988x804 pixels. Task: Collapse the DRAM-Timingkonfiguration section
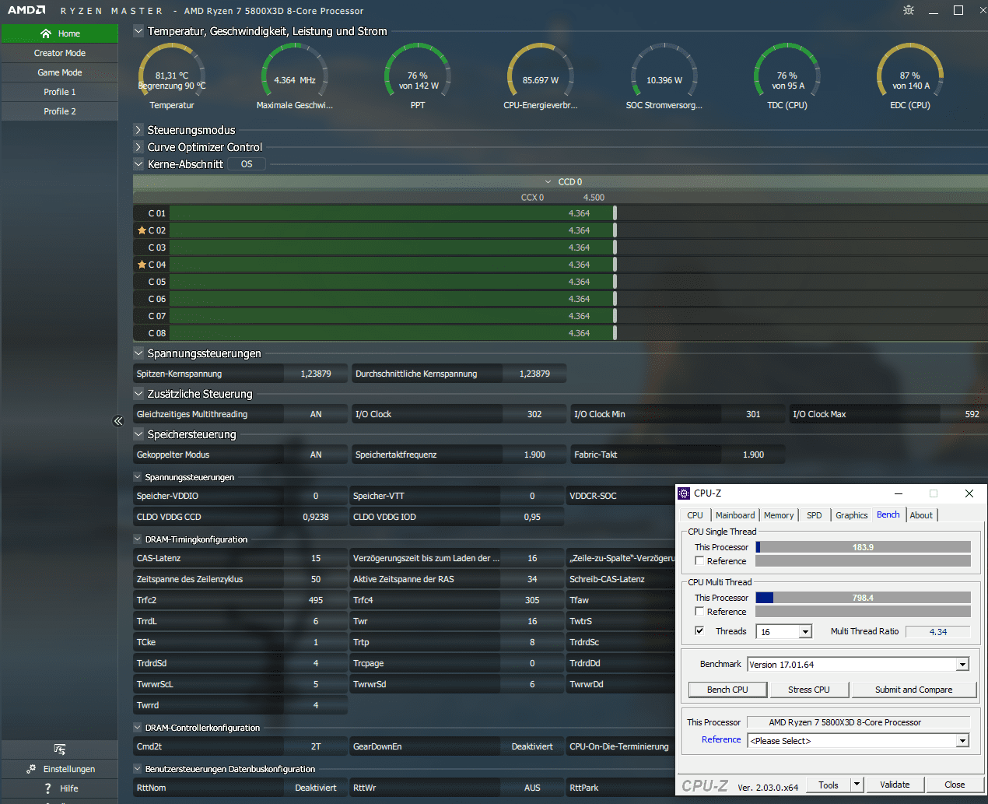click(x=138, y=539)
